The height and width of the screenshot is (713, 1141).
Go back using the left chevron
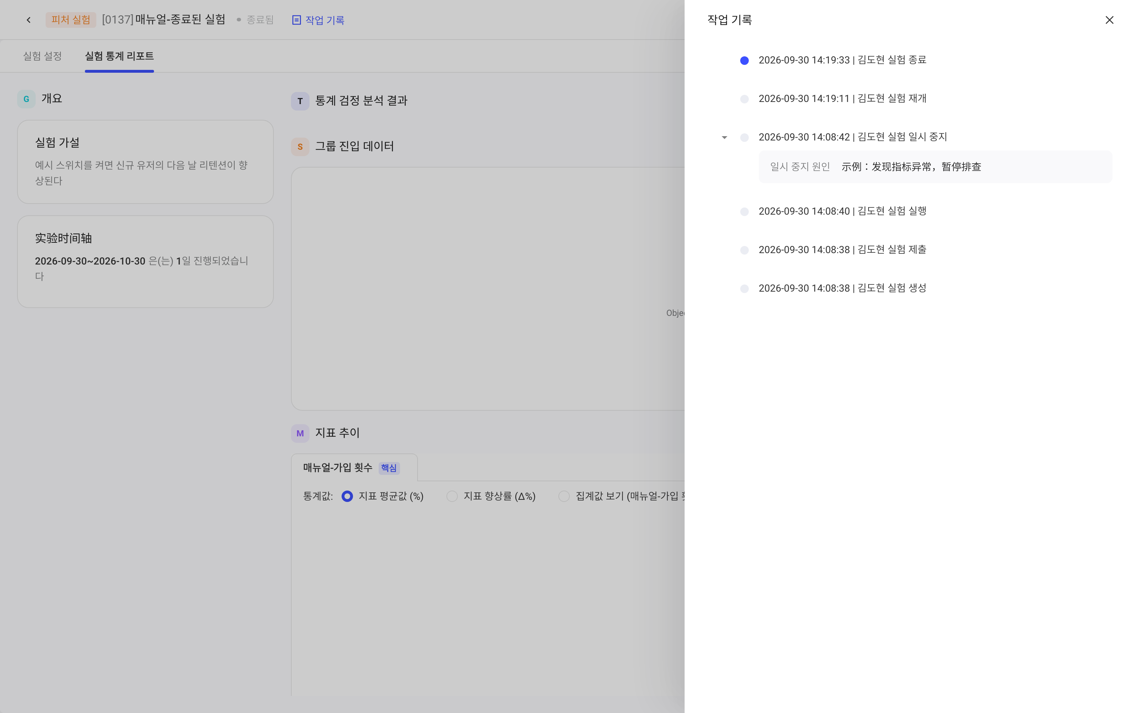click(29, 20)
